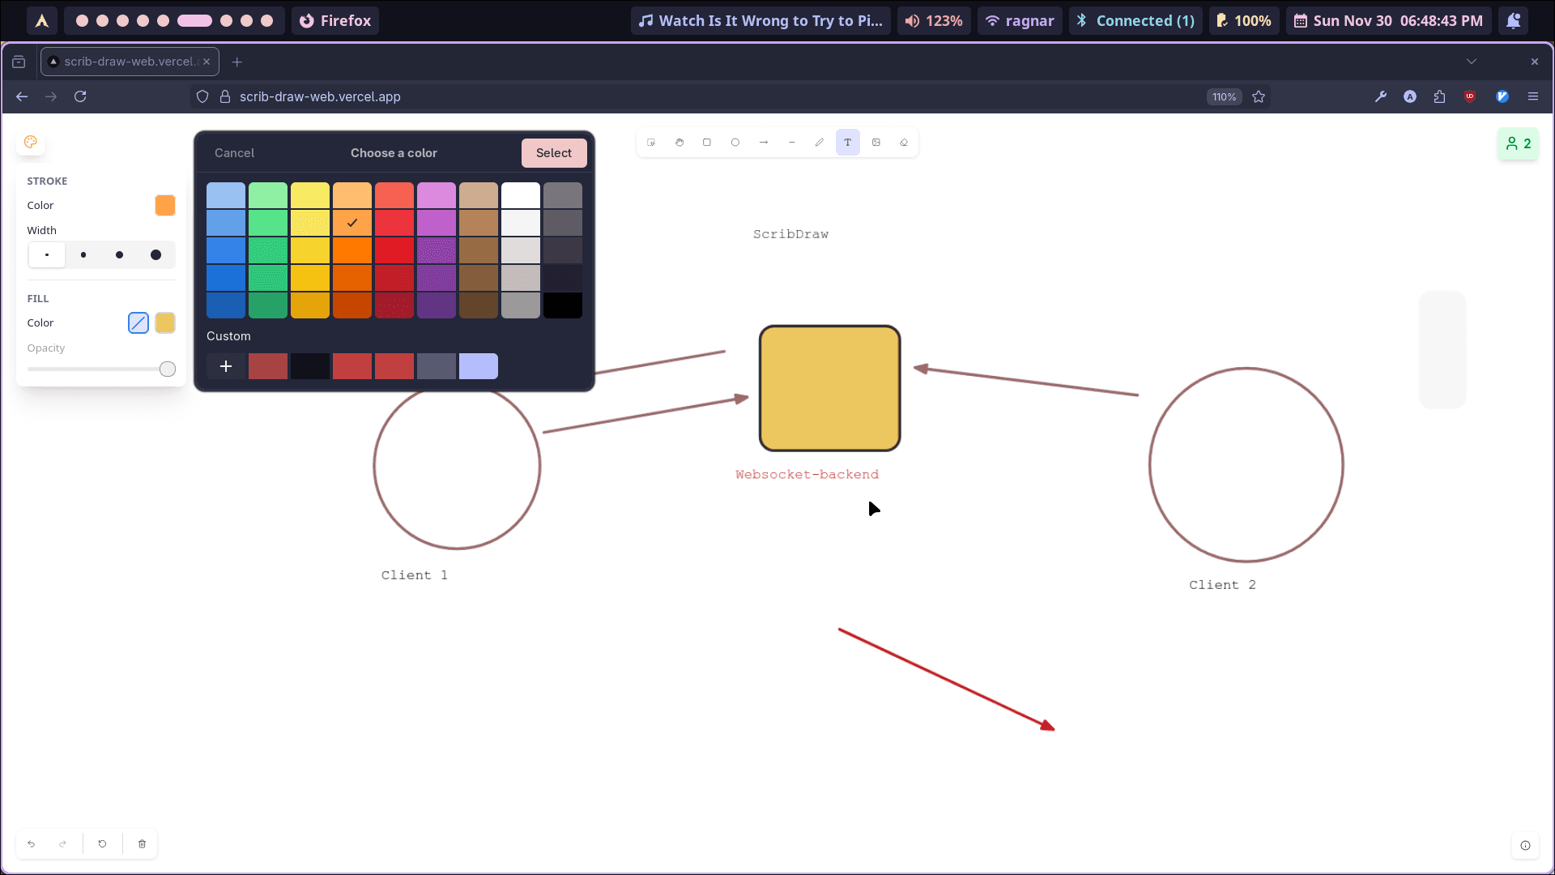
Task: Undo the last drawing action
Action: point(31,843)
